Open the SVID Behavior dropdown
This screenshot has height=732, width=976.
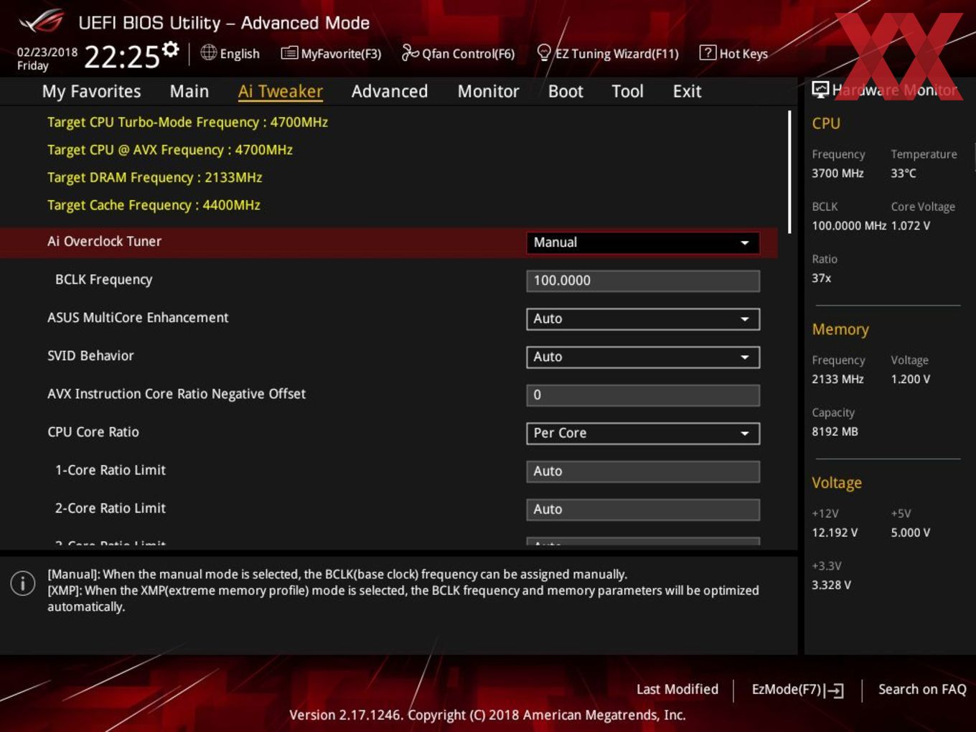coord(642,357)
